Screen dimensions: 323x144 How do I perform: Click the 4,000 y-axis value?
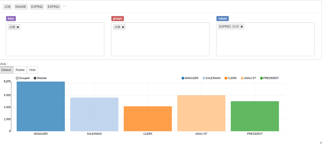[x=7, y=107]
